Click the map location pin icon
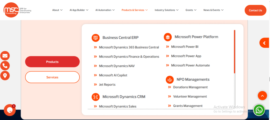This screenshot has width=270, height=120. (x=5, y=76)
